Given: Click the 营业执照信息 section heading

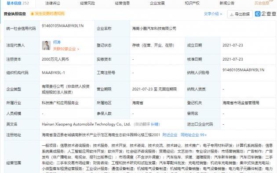Looking at the screenshot, I should click(x=15, y=14).
